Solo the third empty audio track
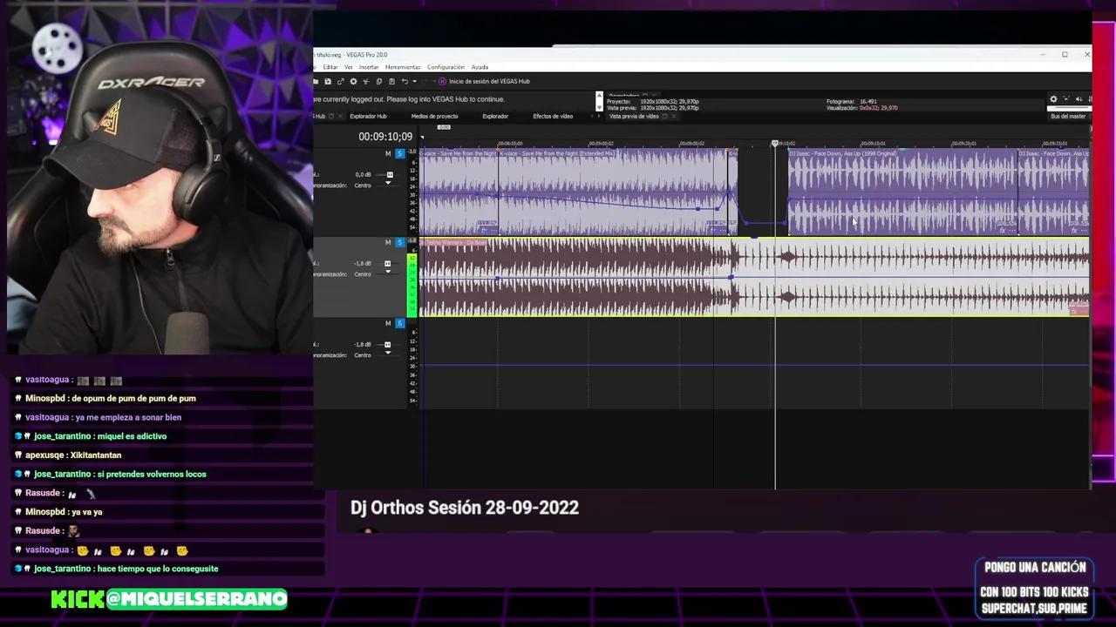The height and width of the screenshot is (627, 1116). pos(400,323)
